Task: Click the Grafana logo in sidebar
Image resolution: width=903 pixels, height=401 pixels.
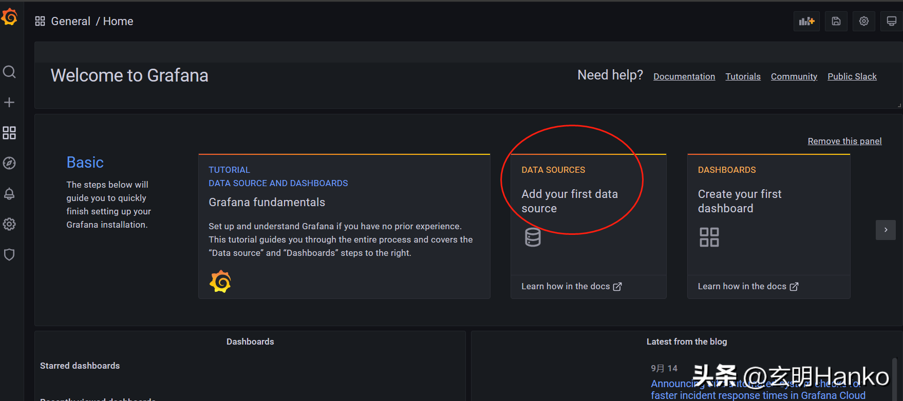Action: pyautogui.click(x=9, y=17)
